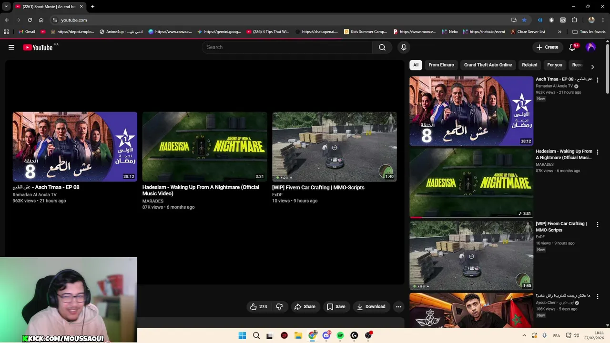Open OBS Studio from the taskbar

[368, 335]
